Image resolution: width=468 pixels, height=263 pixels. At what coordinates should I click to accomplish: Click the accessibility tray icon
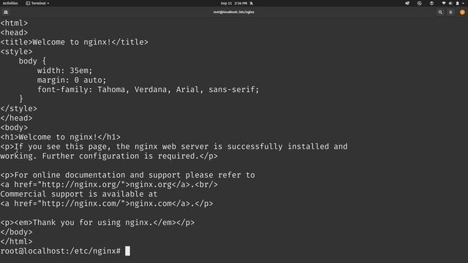431,3
